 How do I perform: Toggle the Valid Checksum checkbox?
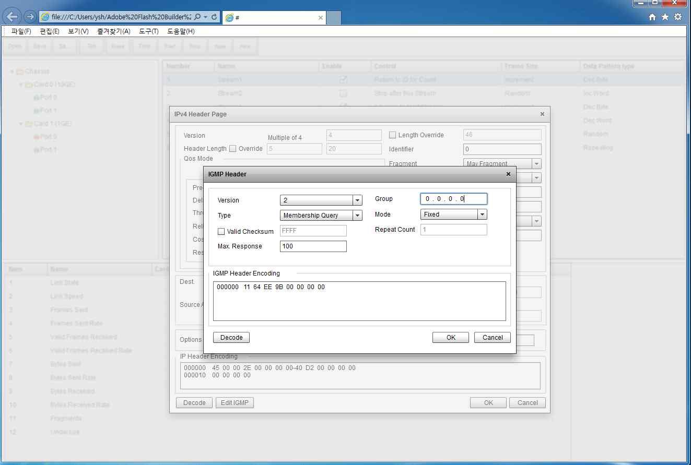tap(221, 232)
